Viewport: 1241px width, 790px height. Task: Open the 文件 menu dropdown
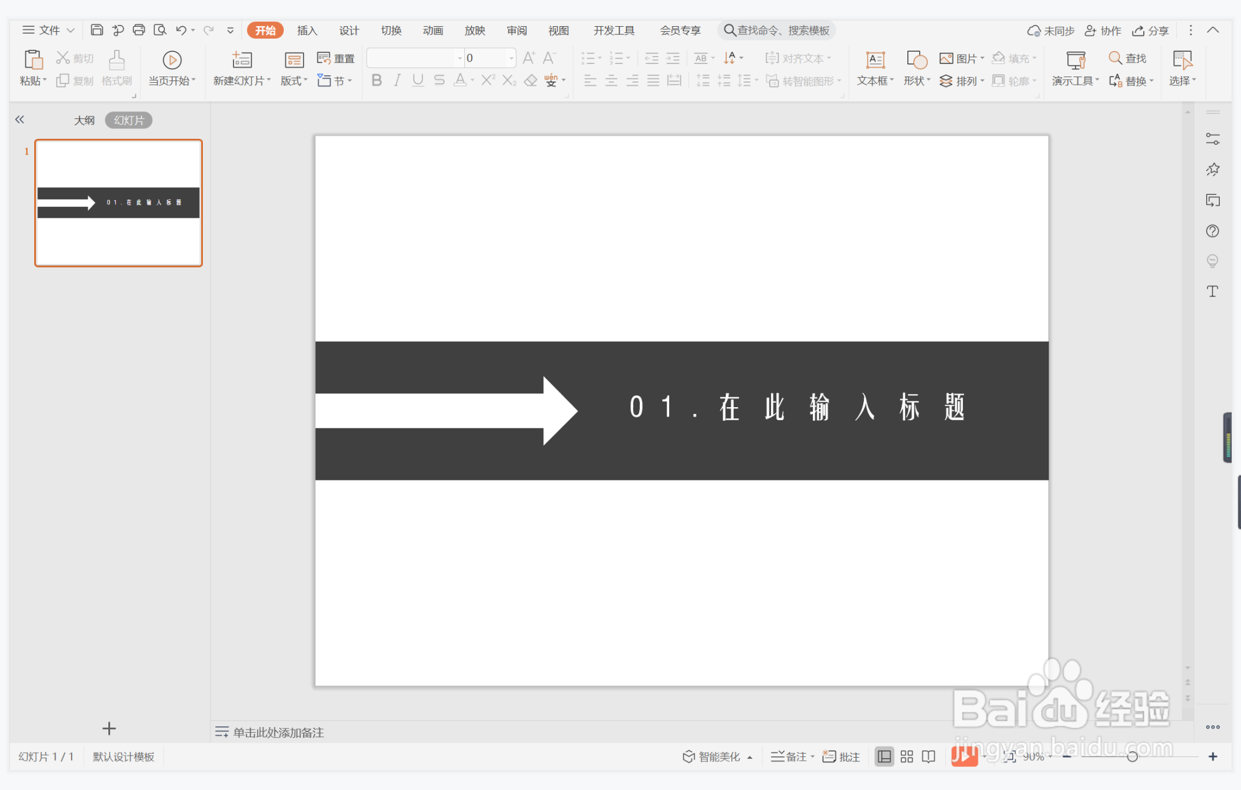click(x=49, y=30)
